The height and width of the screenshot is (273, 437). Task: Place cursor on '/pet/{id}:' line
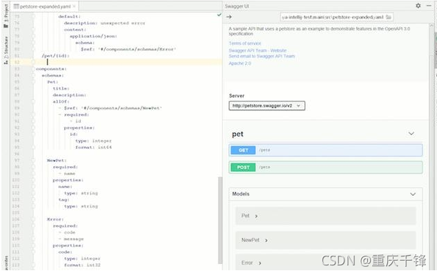[55, 56]
